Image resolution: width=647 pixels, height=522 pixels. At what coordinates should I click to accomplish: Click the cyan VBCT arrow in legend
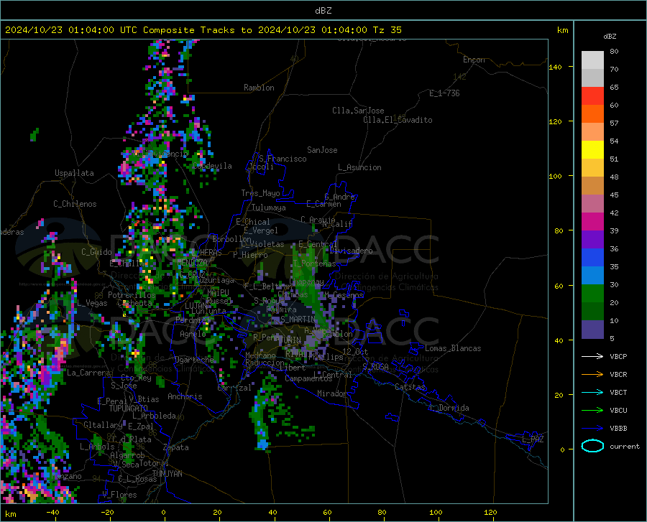(592, 392)
